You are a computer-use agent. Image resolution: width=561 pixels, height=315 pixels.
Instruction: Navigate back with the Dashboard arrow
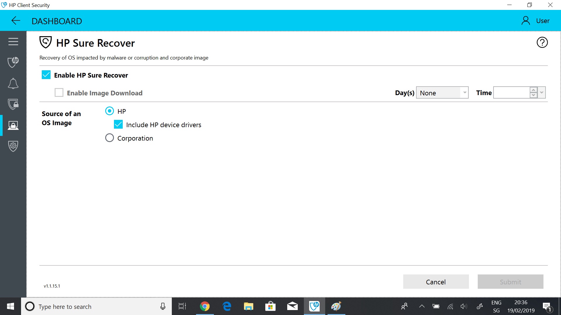[16, 20]
